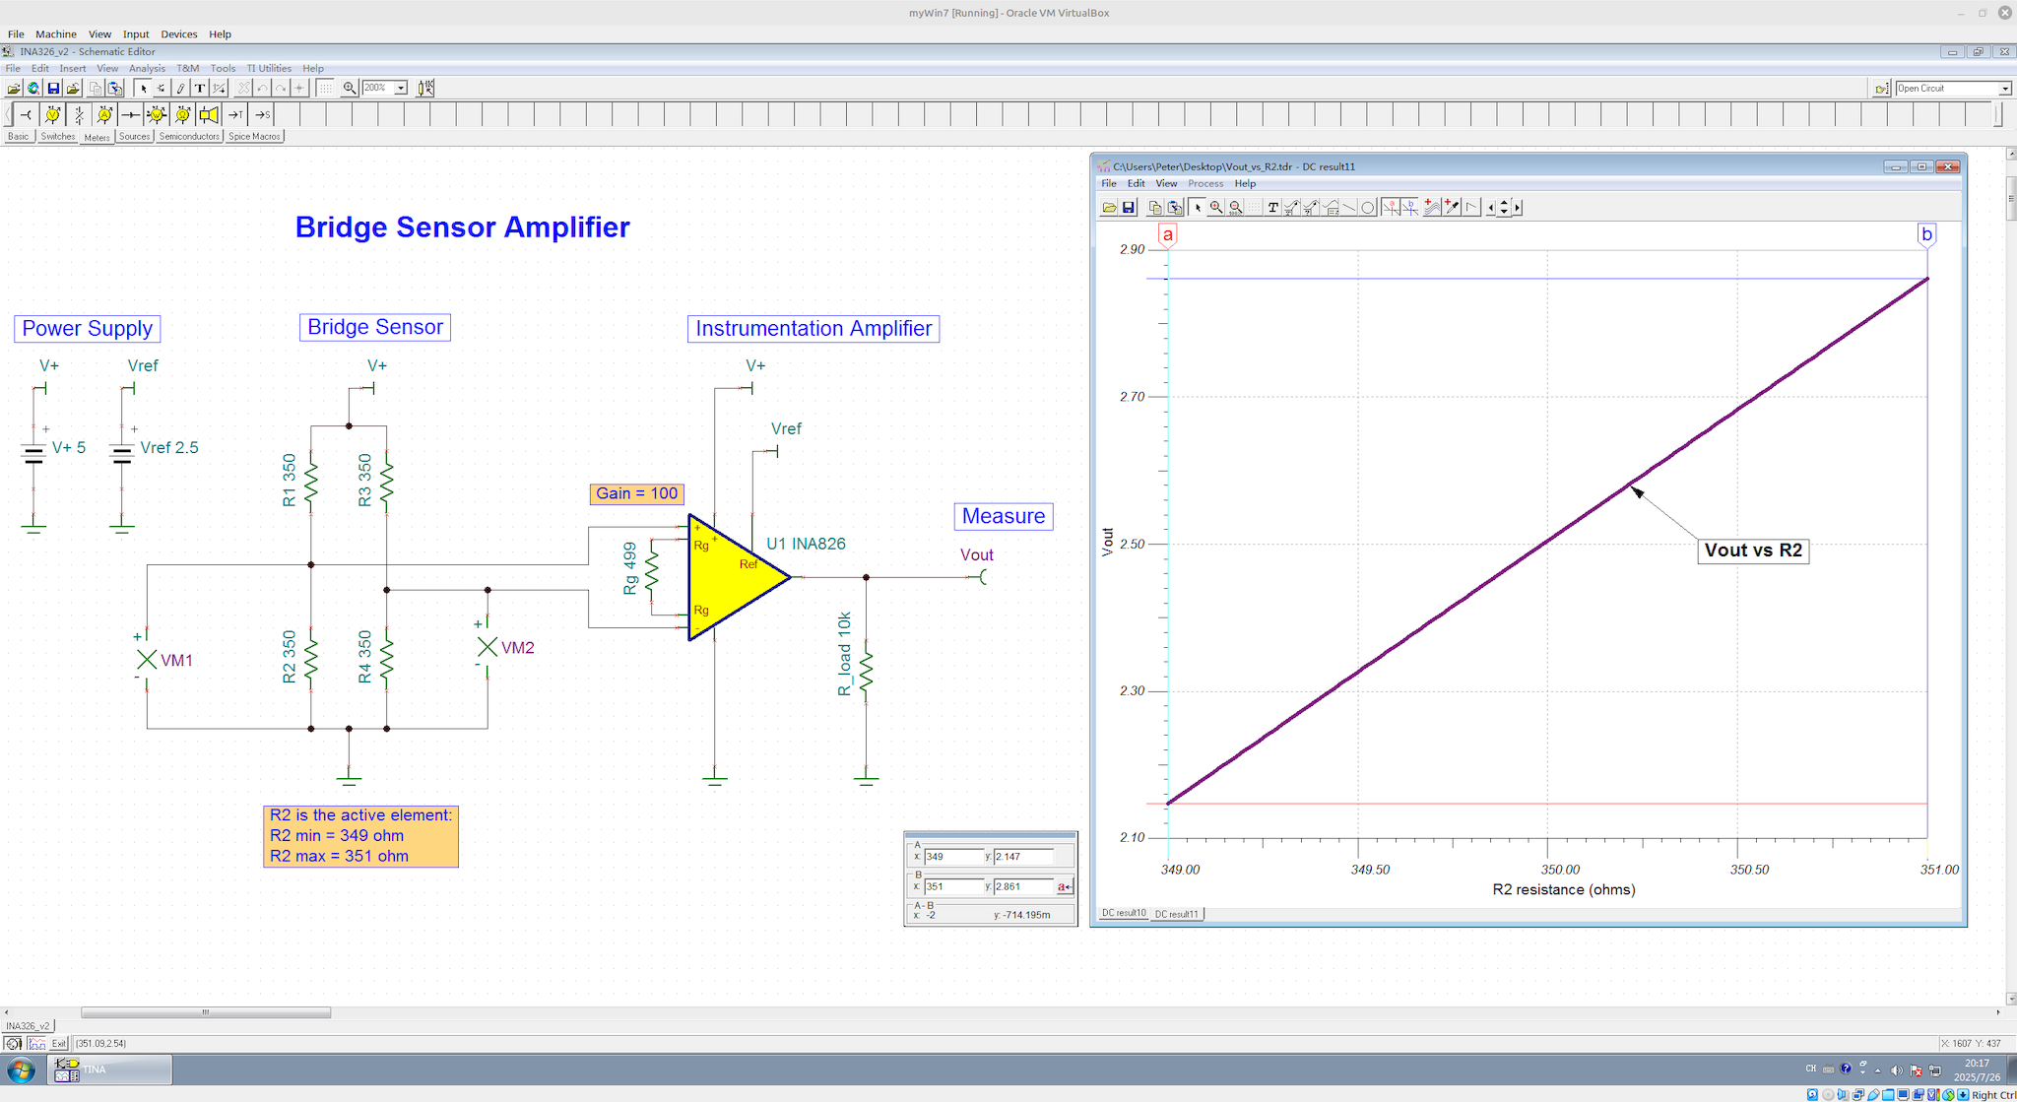
Task: Zoom in on the diagram window graph
Action: (x=1216, y=207)
